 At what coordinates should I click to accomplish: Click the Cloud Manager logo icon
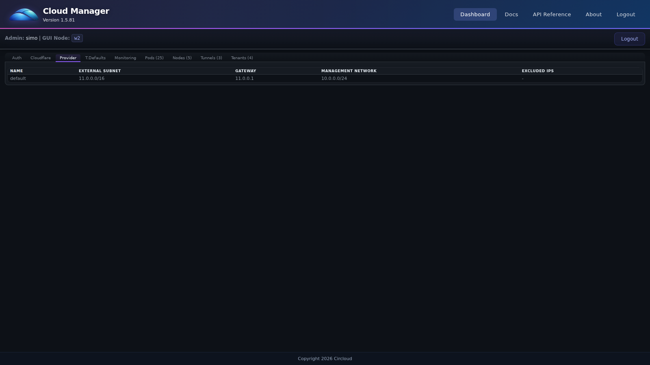coord(23,14)
